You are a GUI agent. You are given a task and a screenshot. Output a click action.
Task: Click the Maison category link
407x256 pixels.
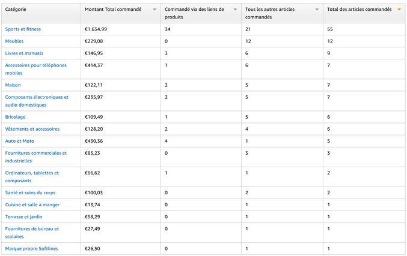[13, 85]
